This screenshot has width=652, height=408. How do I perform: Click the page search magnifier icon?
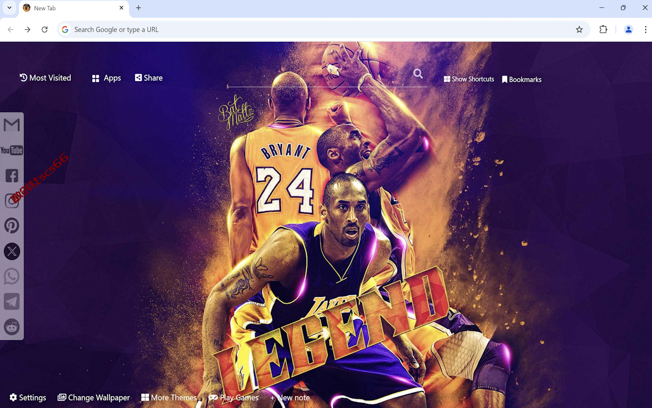(x=418, y=74)
